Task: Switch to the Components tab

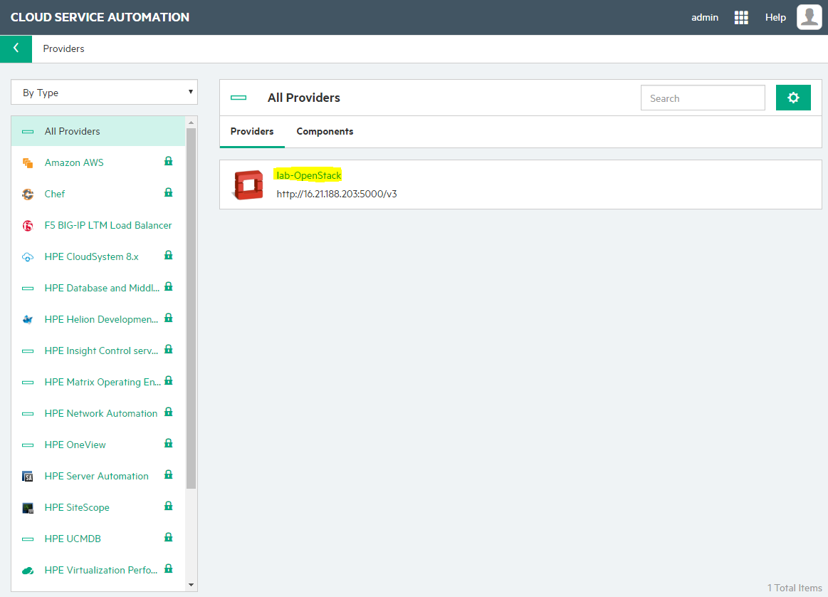Action: point(325,132)
